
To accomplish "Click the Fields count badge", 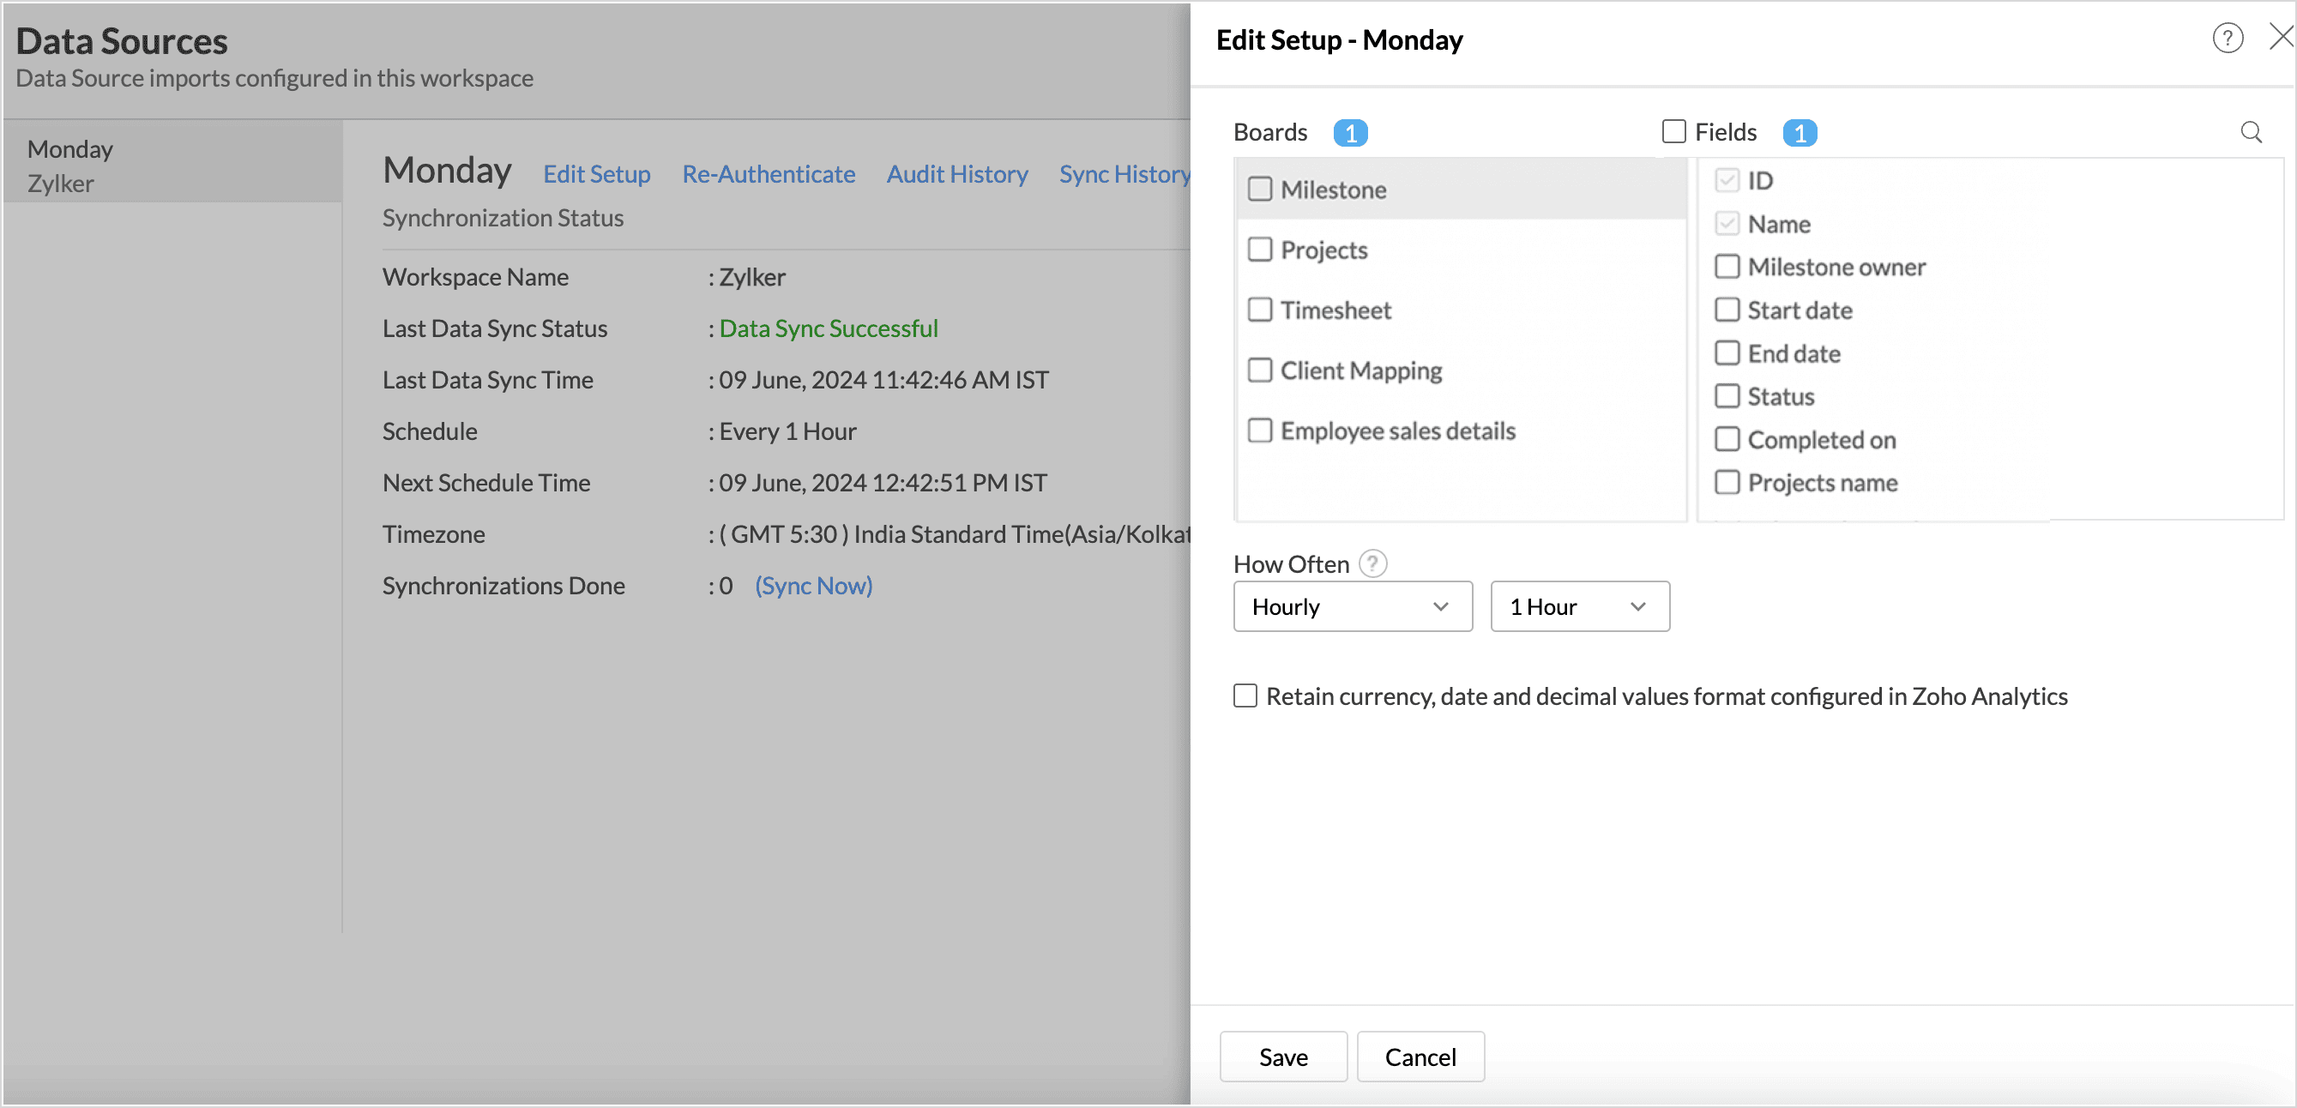I will (x=1800, y=133).
